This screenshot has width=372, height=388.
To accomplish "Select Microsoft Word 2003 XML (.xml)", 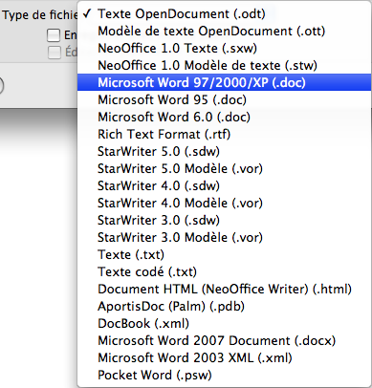I will 224,358.
